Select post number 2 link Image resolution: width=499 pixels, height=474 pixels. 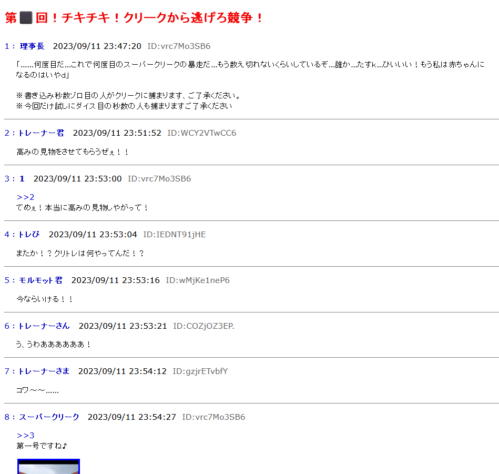coord(7,133)
